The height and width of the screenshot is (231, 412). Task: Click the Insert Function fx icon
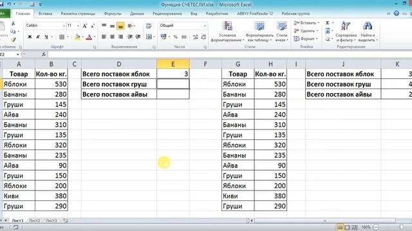[44, 54]
